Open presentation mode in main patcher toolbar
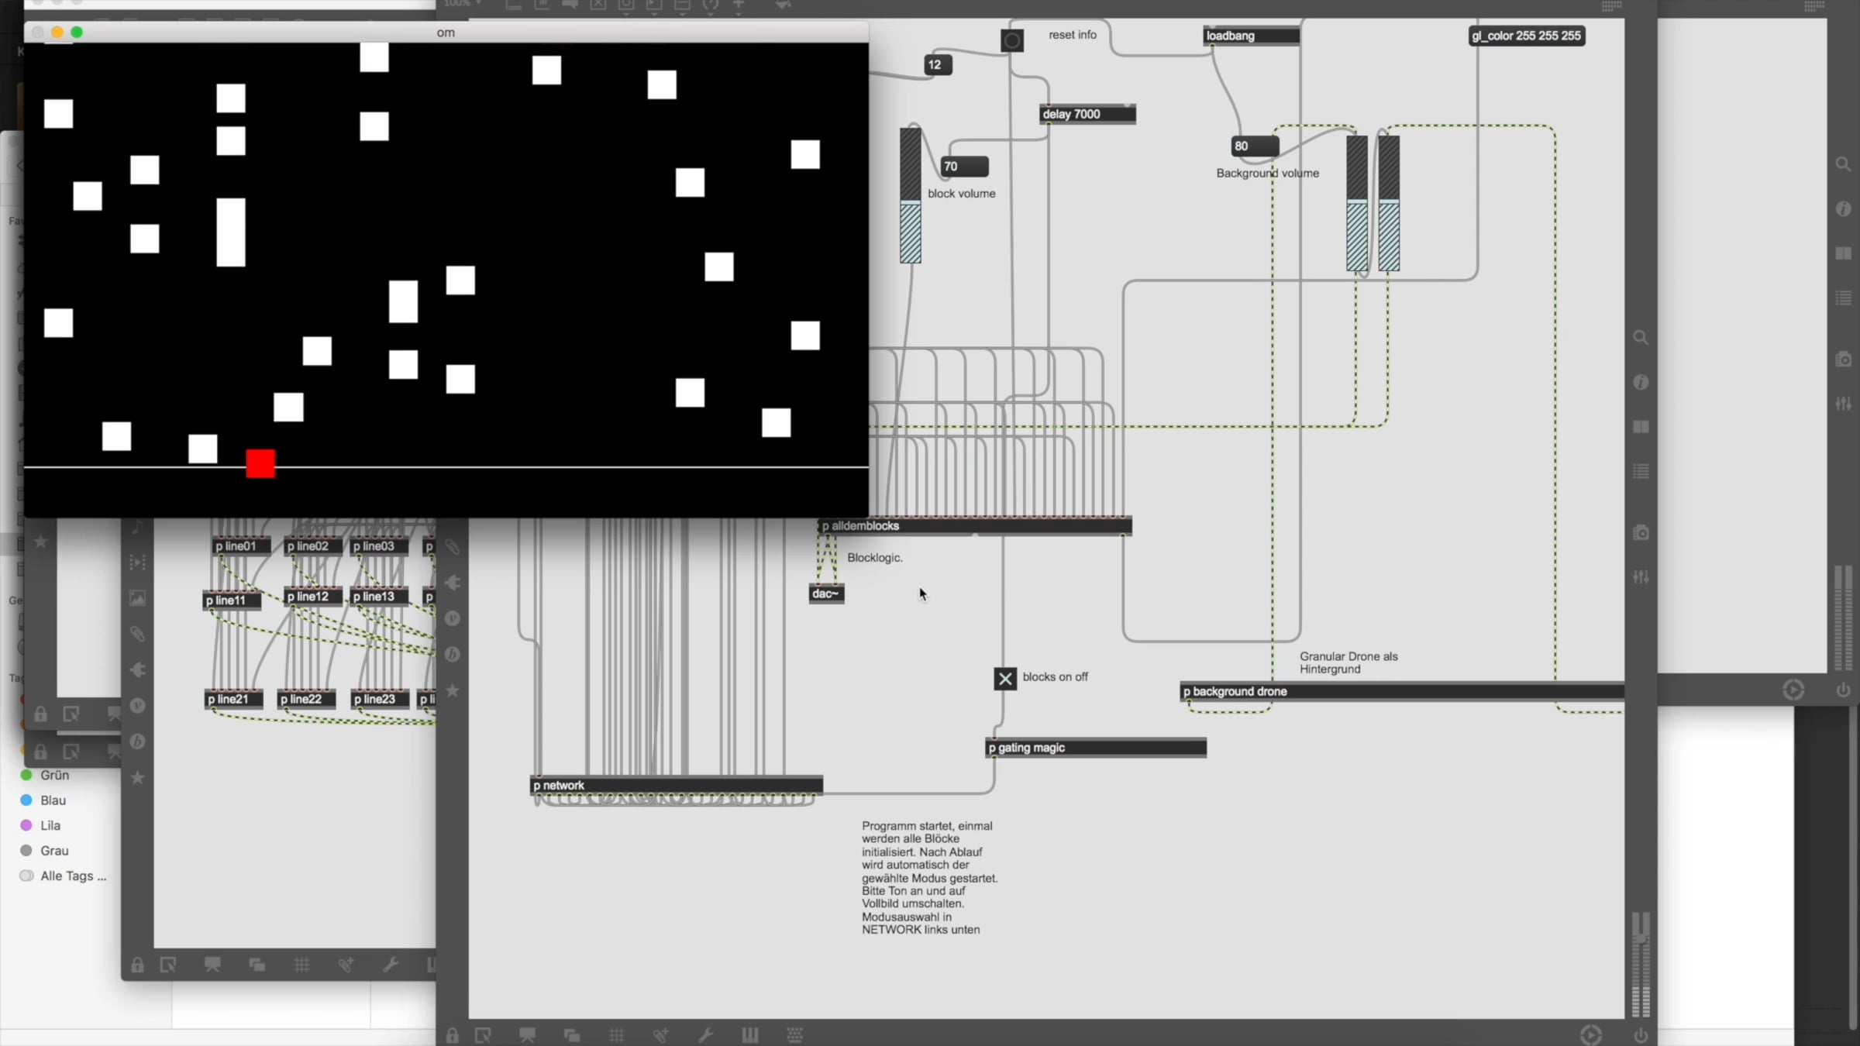1860x1046 pixels. (x=528, y=1035)
